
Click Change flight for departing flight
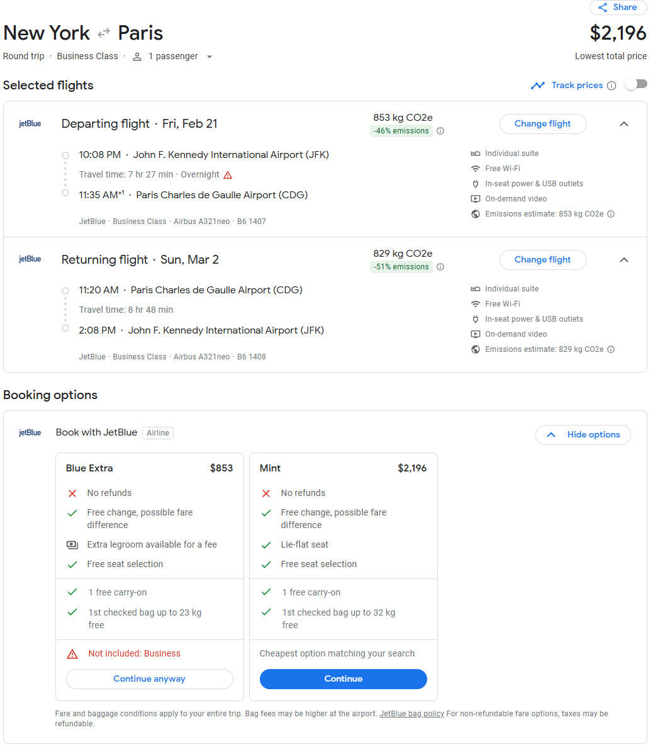pos(542,124)
